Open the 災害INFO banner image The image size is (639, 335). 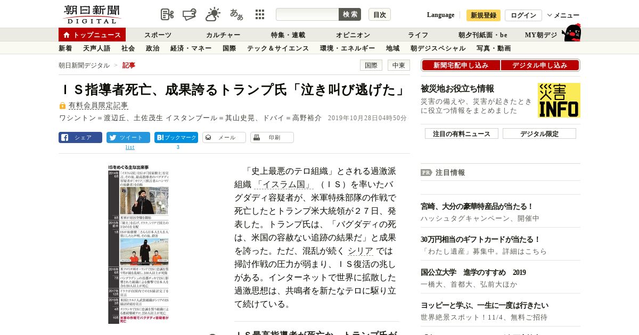click(x=559, y=100)
